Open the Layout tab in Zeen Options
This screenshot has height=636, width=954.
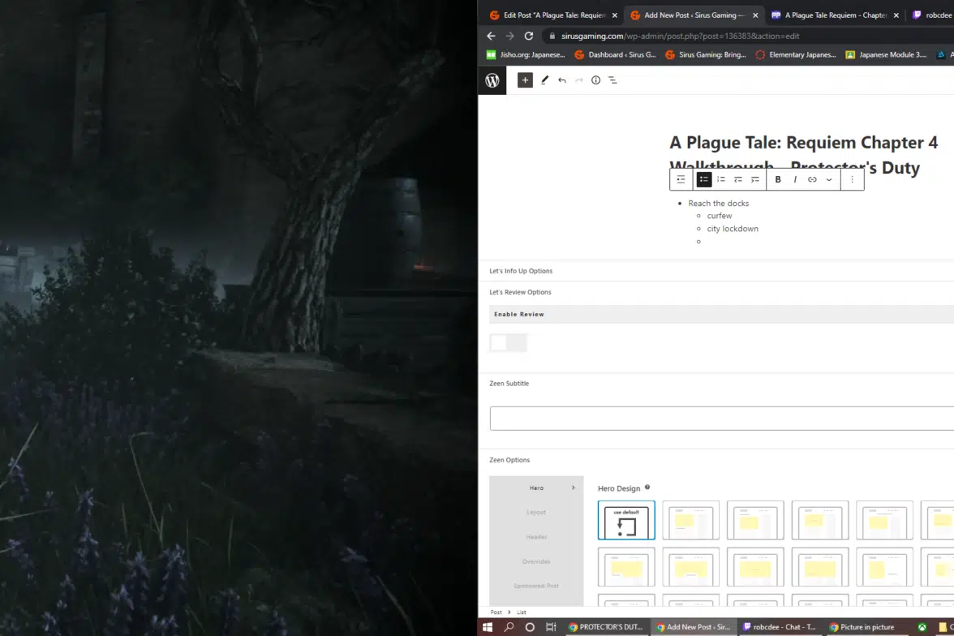point(536,513)
